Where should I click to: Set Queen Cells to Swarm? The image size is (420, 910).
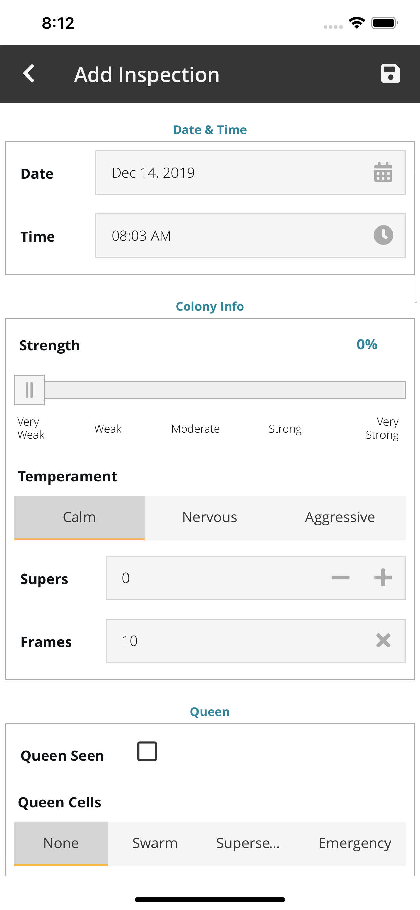[x=155, y=843]
